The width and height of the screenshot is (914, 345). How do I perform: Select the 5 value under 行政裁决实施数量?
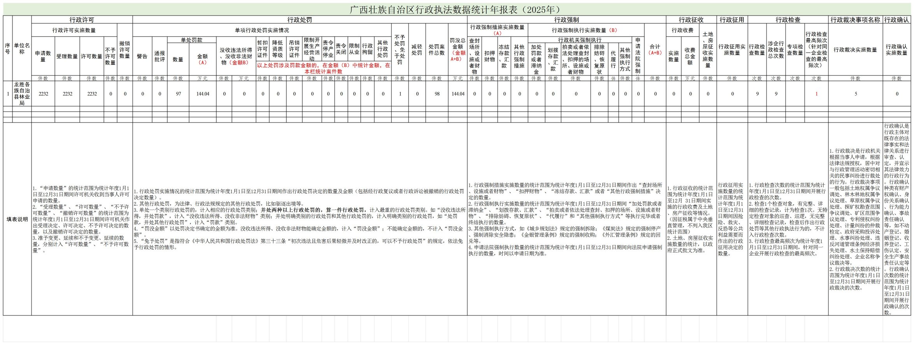coord(856,94)
